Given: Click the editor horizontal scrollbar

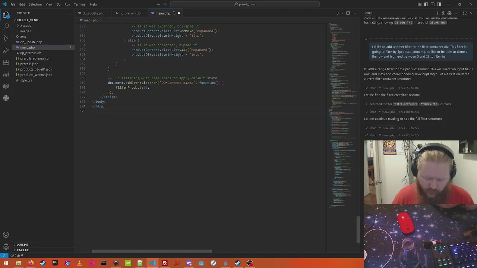Looking at the screenshot, I should tap(152, 251).
